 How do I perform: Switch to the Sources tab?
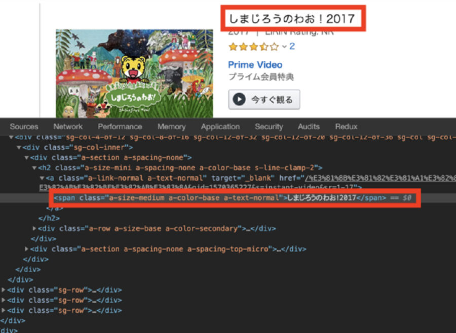(x=24, y=127)
